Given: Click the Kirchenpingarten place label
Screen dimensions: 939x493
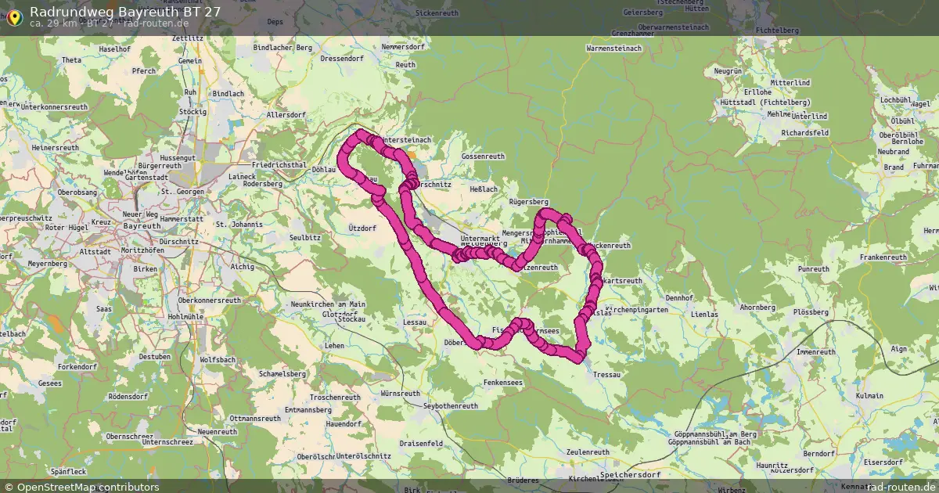Looking at the screenshot, I should coord(639,310).
